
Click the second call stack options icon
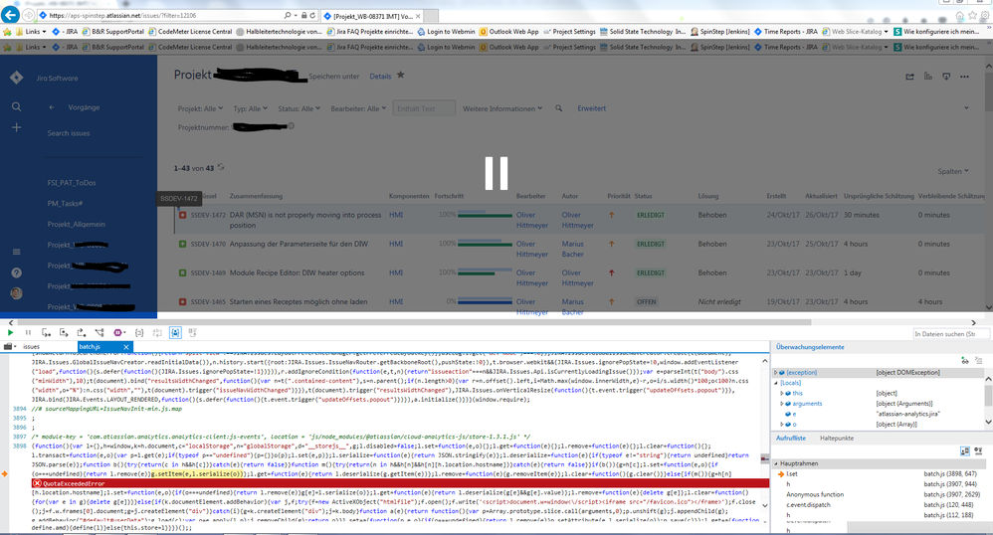click(979, 450)
